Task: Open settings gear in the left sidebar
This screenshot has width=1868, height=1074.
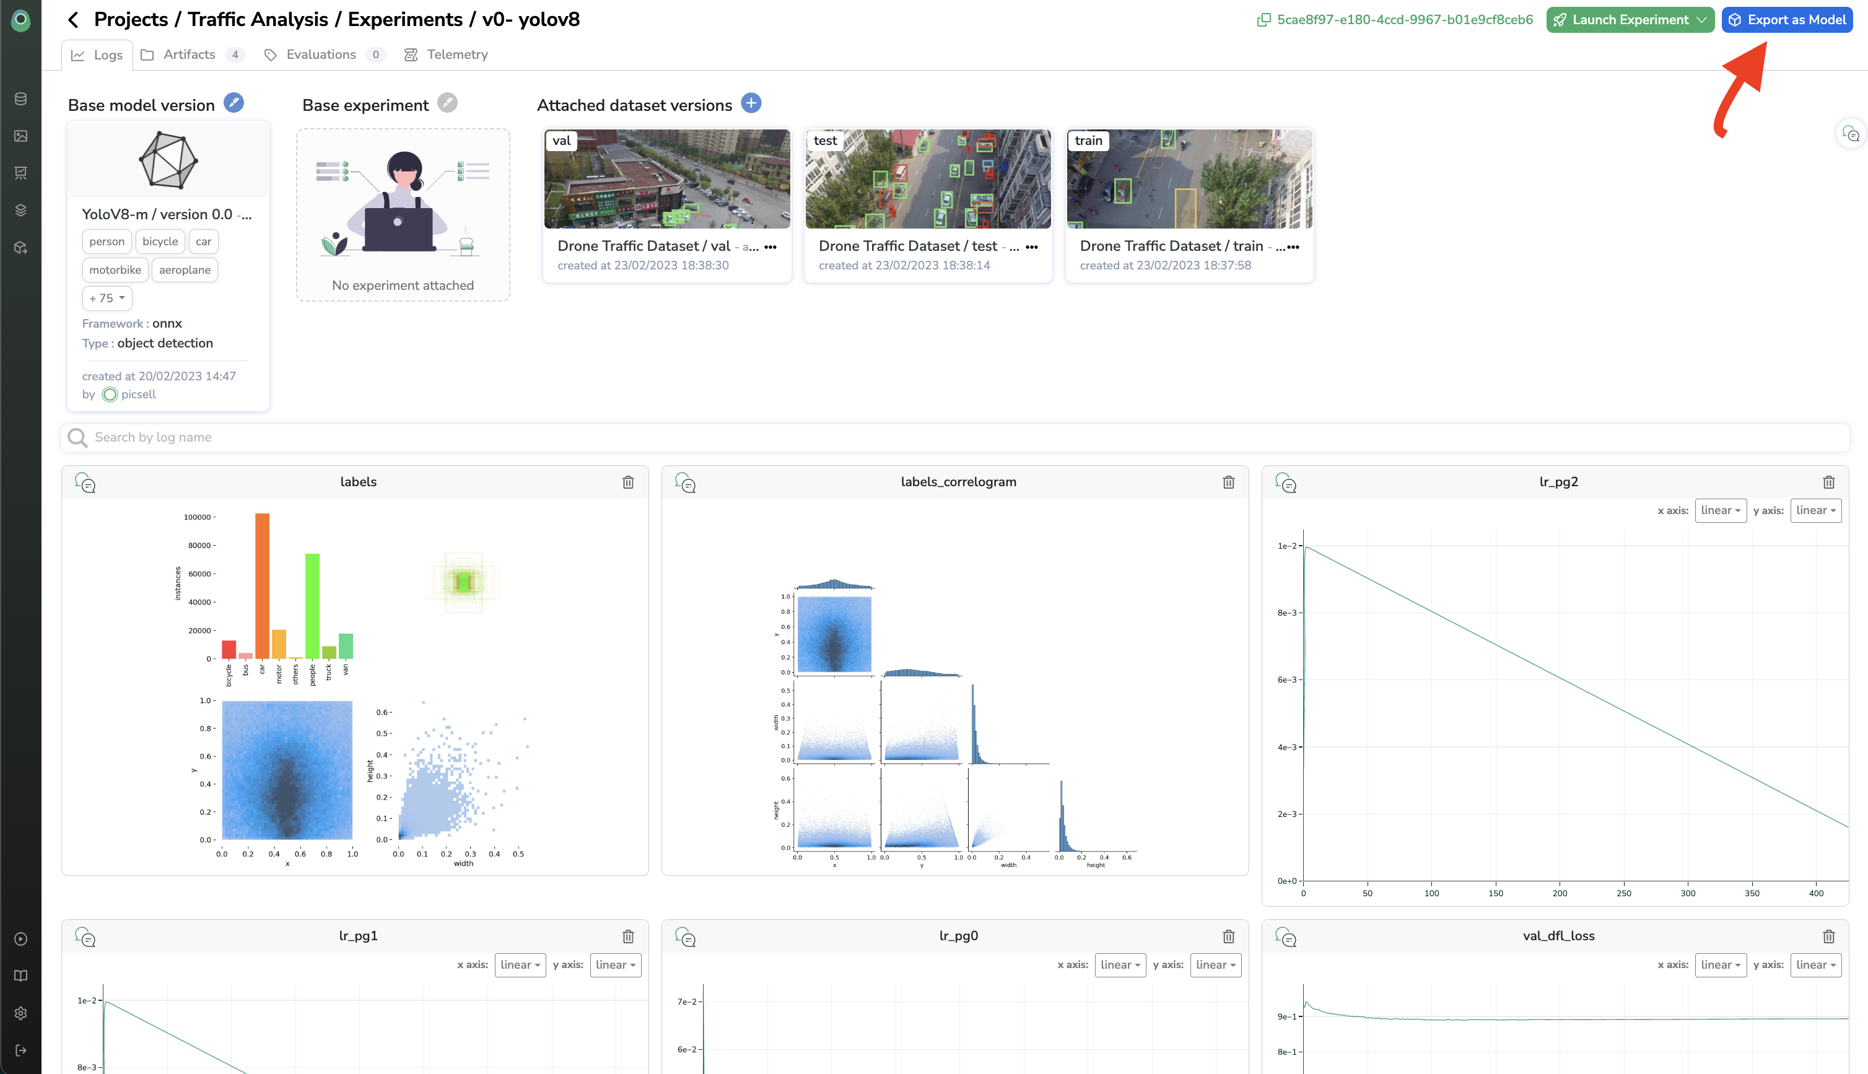Action: tap(20, 1013)
